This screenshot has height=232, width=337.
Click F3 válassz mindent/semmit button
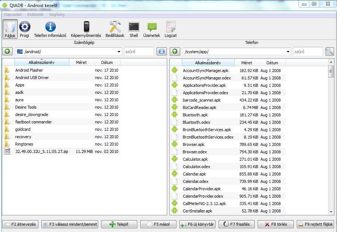(70, 224)
